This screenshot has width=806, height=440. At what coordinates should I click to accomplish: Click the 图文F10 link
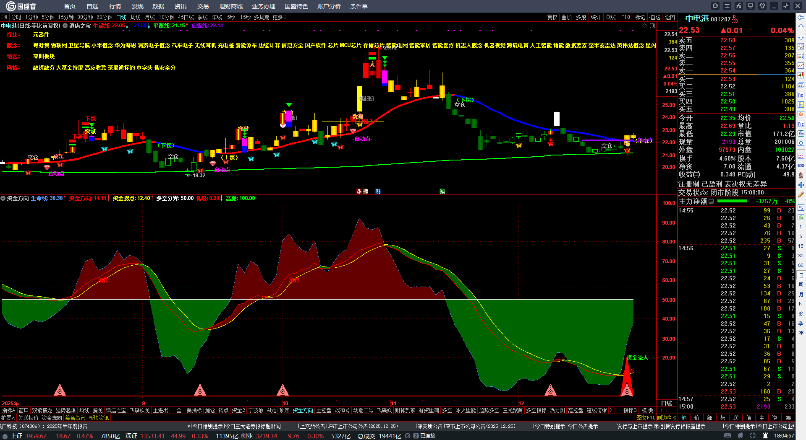(x=646, y=418)
